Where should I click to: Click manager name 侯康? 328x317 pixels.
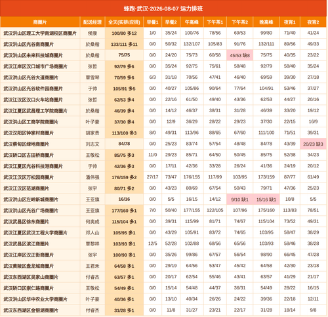(x=92, y=33)
